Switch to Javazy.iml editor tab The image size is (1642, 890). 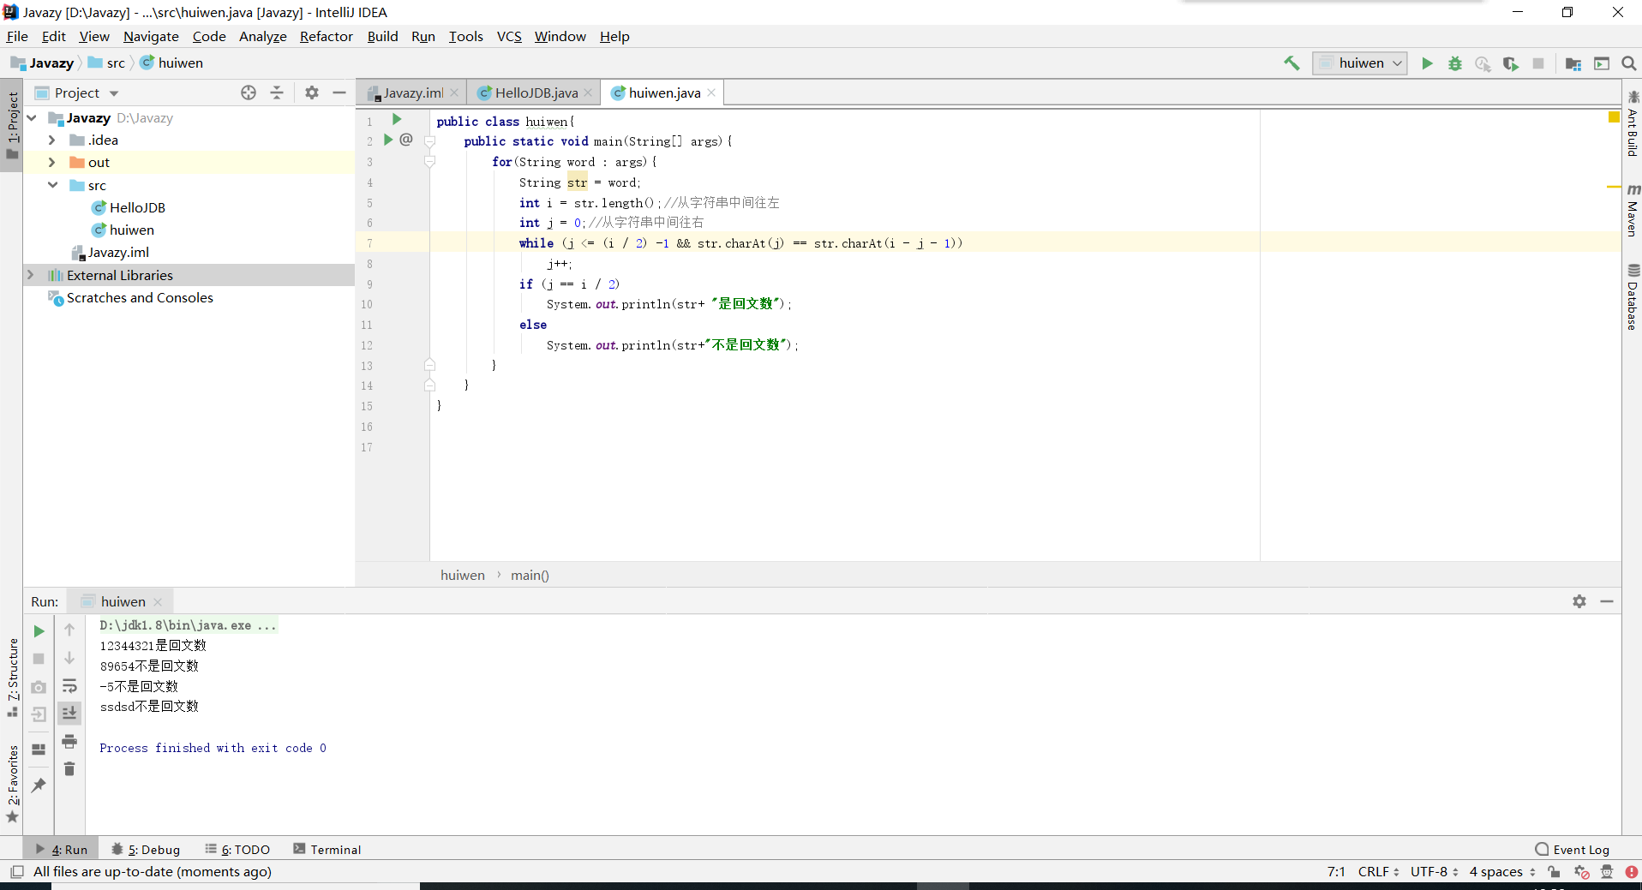tap(413, 93)
